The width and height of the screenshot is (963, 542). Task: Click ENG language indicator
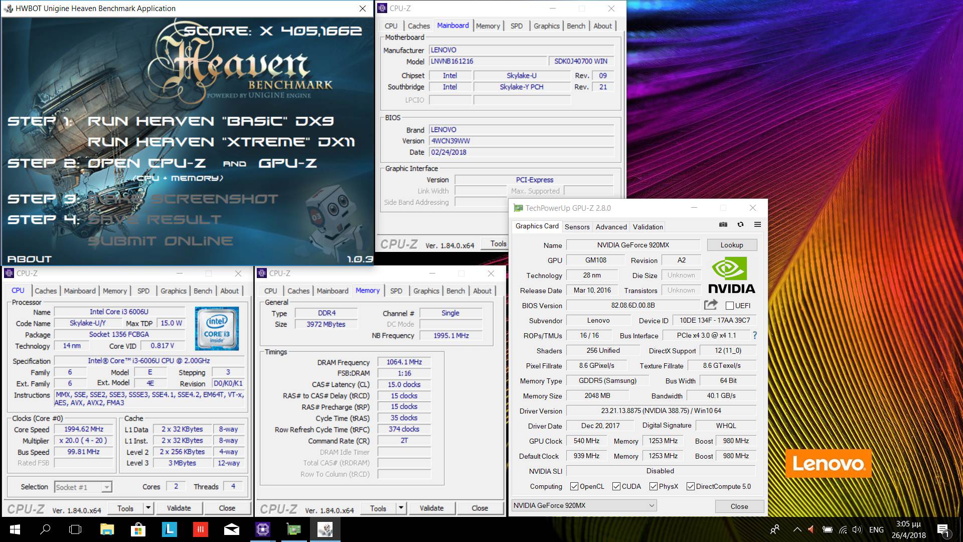(x=876, y=529)
